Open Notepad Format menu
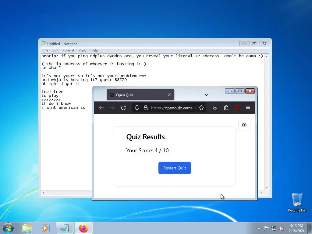The height and width of the screenshot is (234, 312). (69, 50)
